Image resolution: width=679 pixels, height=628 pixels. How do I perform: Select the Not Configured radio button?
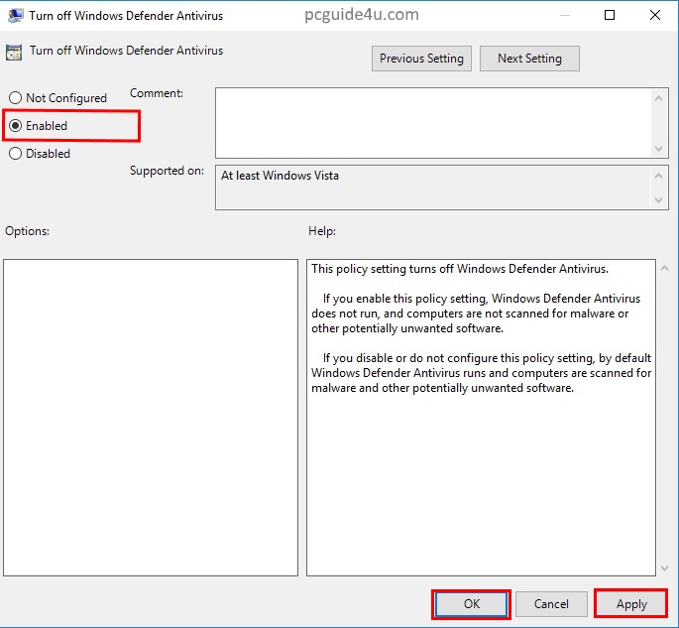[15, 98]
